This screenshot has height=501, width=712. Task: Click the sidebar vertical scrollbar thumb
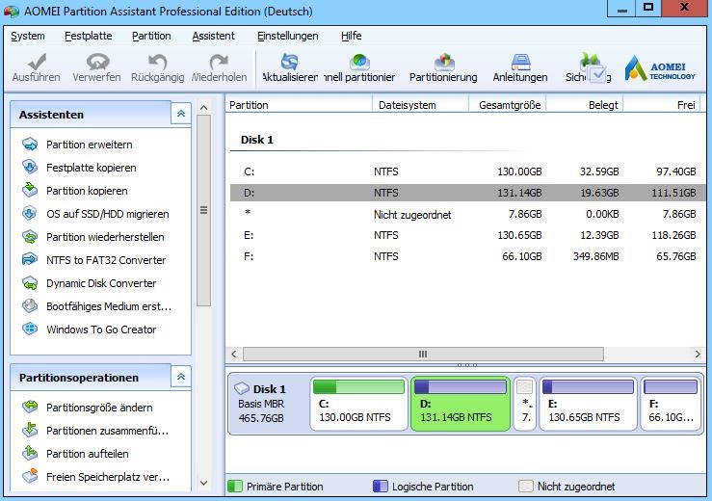(x=204, y=211)
